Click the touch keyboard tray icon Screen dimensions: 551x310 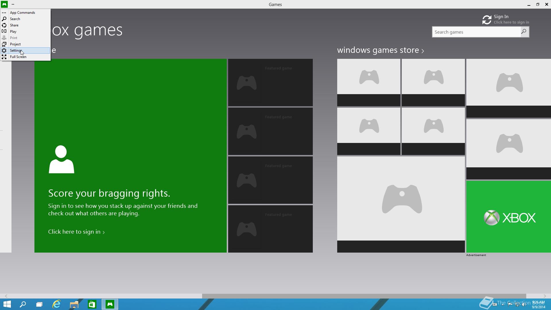click(494, 305)
